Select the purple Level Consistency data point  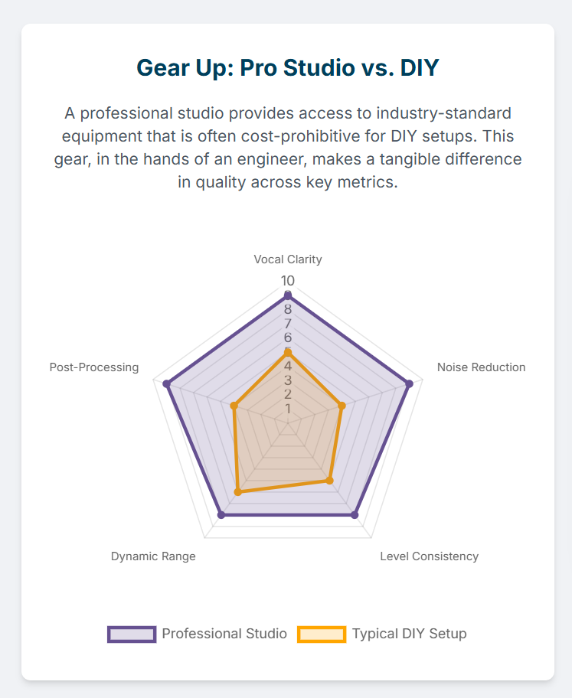[x=355, y=515]
